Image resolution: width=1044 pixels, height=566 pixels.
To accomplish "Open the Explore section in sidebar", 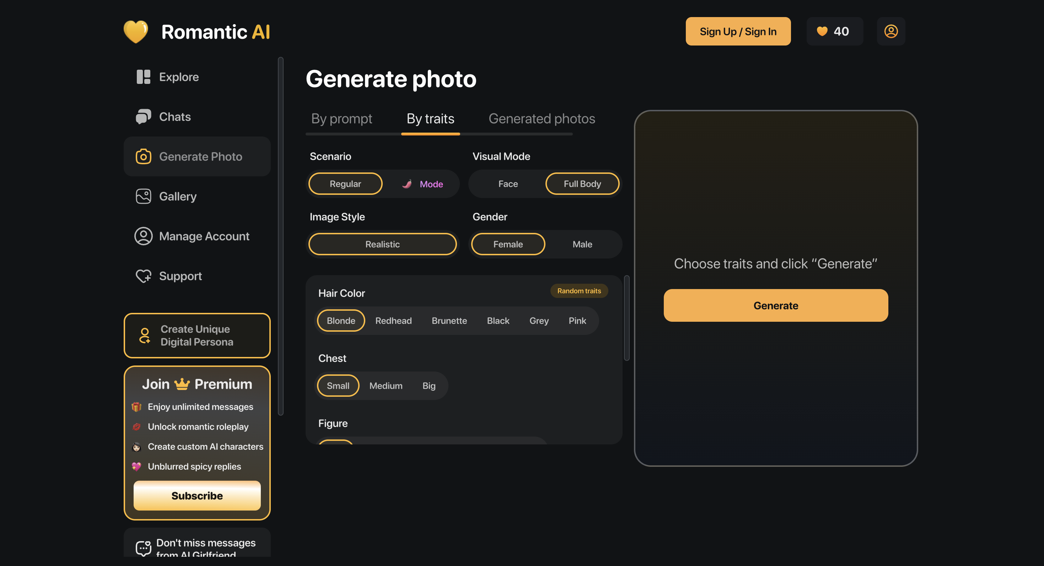I will point(179,77).
